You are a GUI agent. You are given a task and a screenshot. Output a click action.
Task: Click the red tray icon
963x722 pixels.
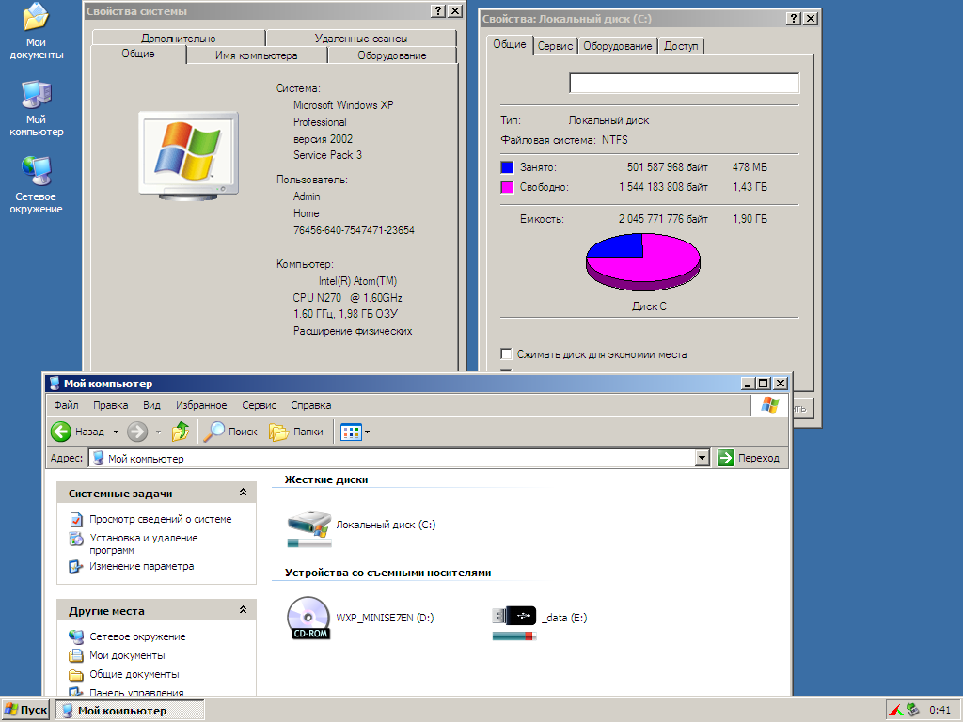pos(895,711)
